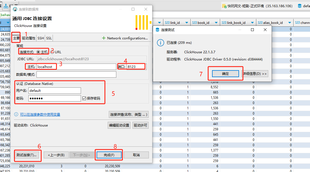The height and width of the screenshot is (172, 310).
Task: Select the cell with value 665
Action: point(205,92)
